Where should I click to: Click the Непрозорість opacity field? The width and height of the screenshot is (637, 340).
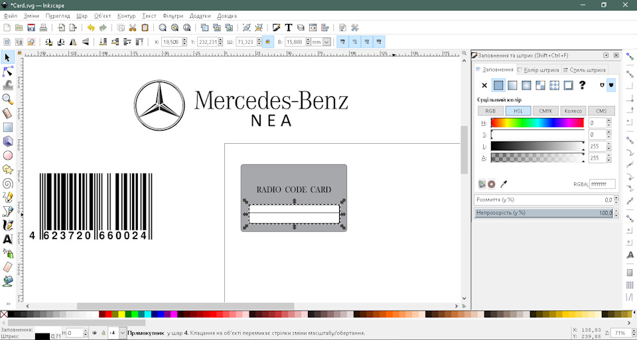[544, 213]
